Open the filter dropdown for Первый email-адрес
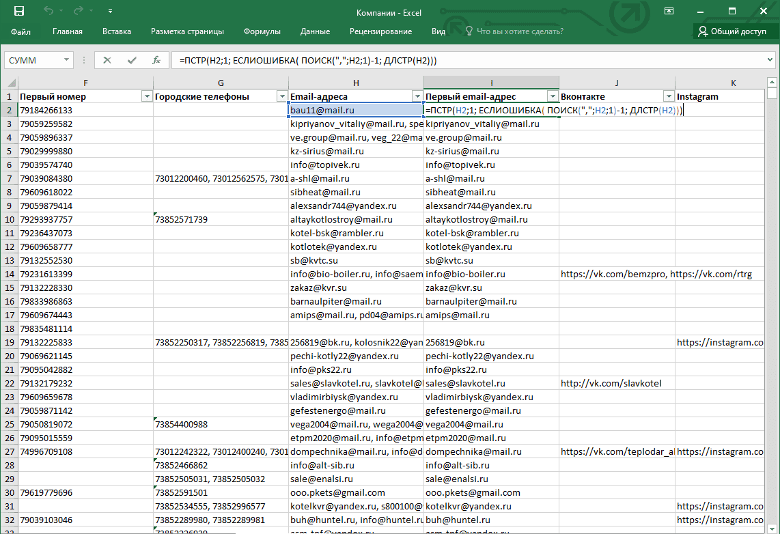The image size is (780, 534). point(553,96)
